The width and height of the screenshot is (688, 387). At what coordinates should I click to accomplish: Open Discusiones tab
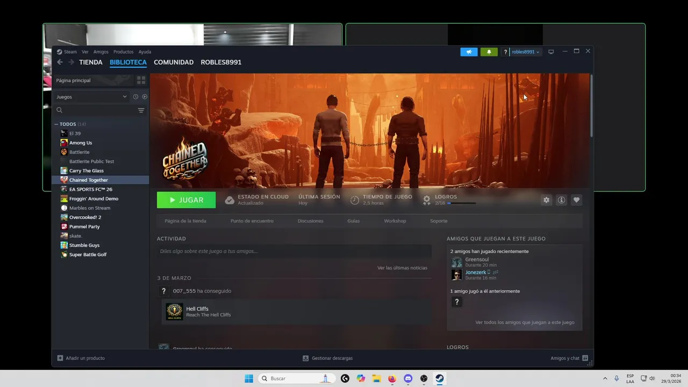point(311,221)
